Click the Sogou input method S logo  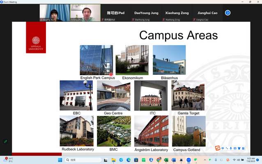point(217,148)
